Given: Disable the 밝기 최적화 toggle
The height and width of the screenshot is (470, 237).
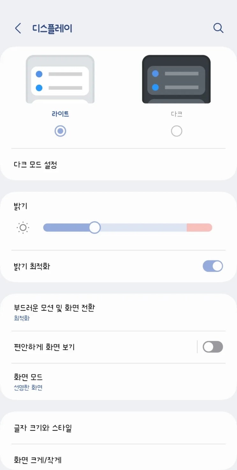Looking at the screenshot, I should coord(213,266).
